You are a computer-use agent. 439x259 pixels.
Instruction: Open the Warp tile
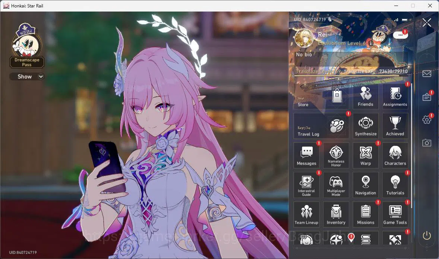click(x=365, y=156)
